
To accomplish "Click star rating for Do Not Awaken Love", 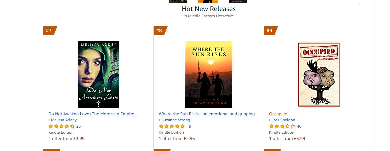I will point(61,126).
